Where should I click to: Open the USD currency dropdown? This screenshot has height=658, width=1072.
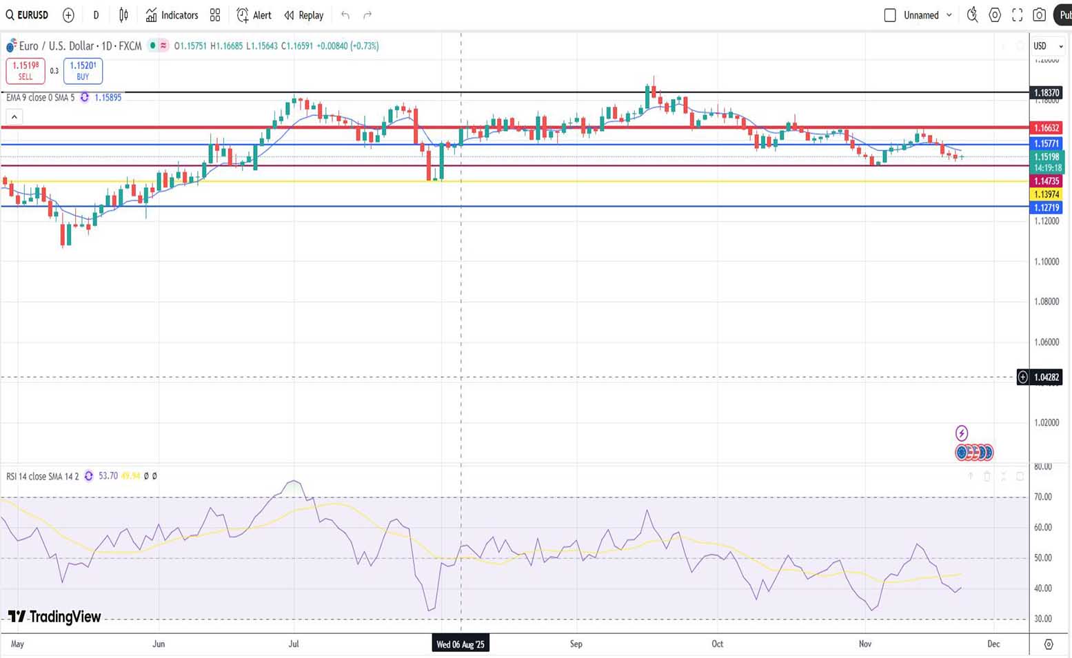(x=1047, y=46)
